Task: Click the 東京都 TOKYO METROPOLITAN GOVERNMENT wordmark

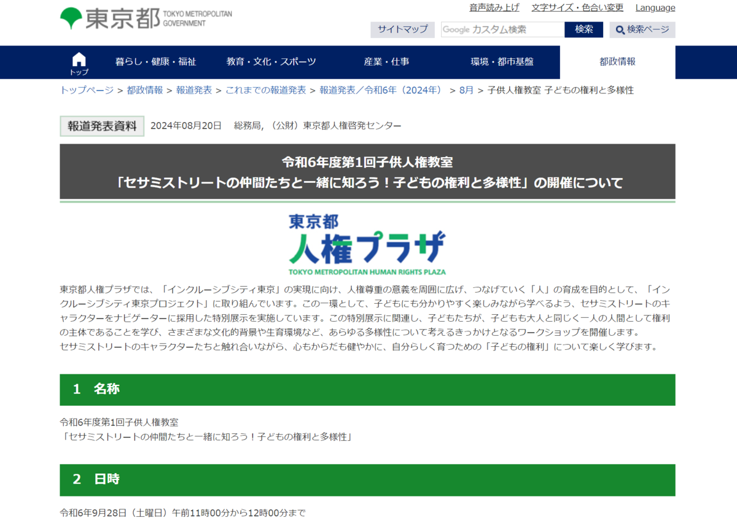Action: click(158, 18)
